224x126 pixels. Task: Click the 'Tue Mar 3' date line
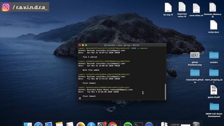click(98, 92)
